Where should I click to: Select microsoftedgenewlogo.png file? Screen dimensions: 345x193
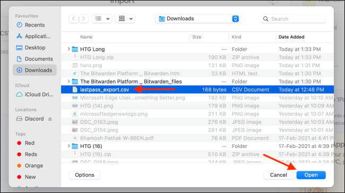pyautogui.click(x=197, y=114)
